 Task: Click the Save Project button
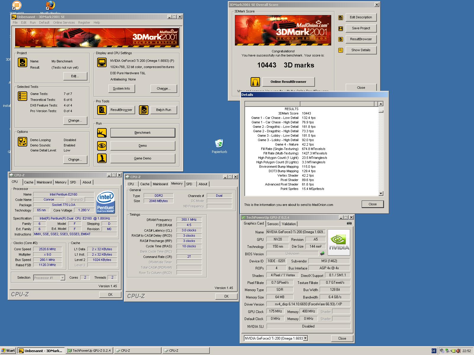tap(361, 28)
